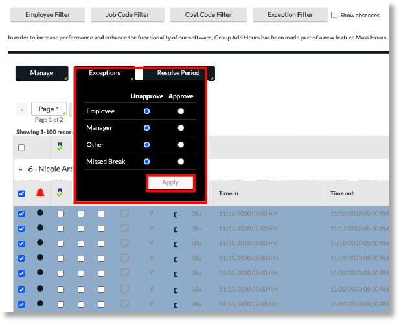Select Unapprove for Missed Break
Screen dimensions: 399x322
(146, 162)
